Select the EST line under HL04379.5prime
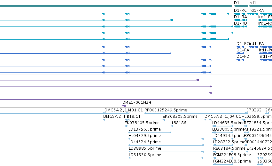 [x=166, y=139]
